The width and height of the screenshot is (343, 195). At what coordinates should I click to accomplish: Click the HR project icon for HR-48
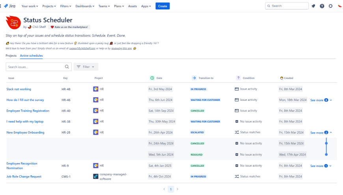click(95, 89)
